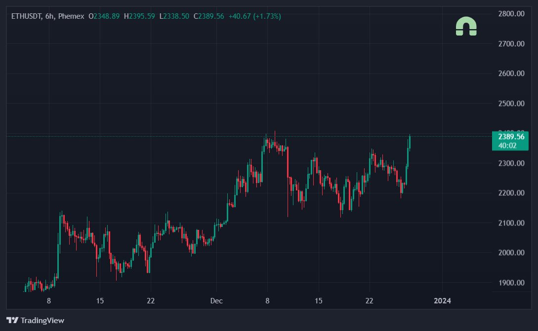Click the Phemex exchange label in header

[x=71, y=16]
